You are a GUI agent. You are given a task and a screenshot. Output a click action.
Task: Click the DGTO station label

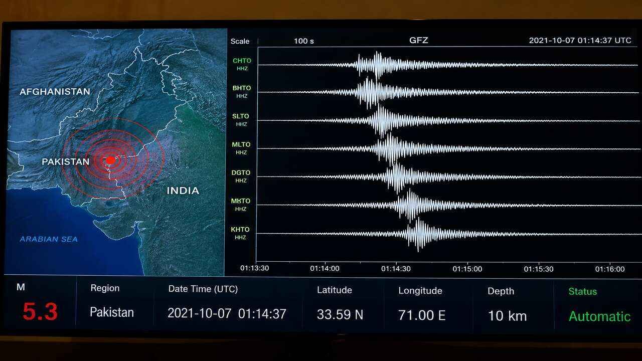tap(241, 172)
